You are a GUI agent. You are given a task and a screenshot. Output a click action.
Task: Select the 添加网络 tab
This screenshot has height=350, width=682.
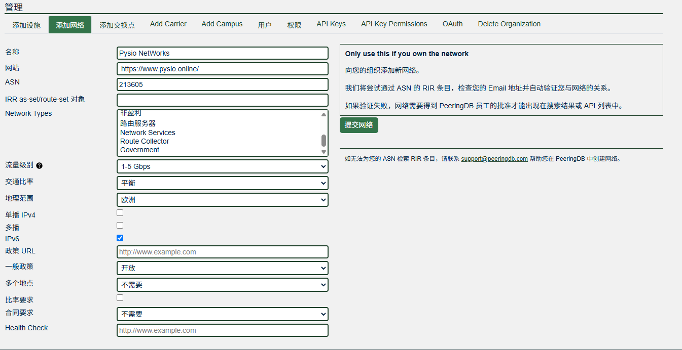[x=70, y=25]
